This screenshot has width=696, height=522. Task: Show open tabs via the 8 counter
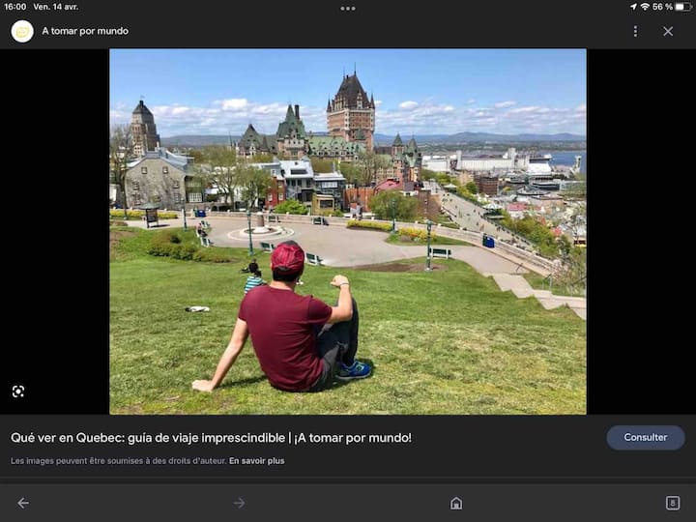pos(672,503)
